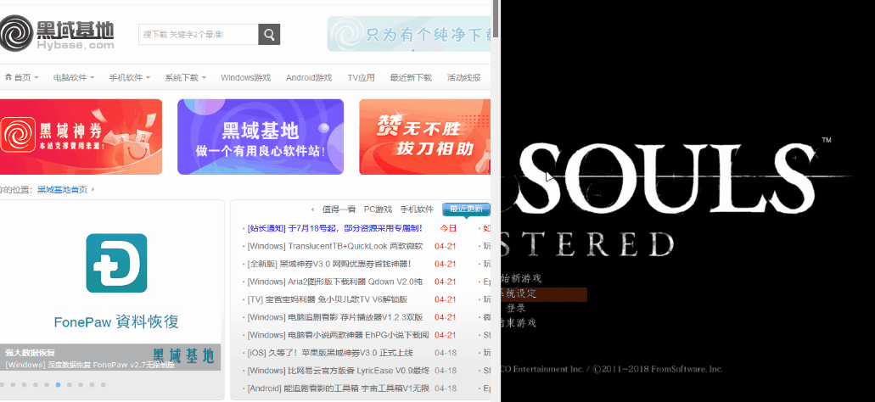This screenshot has width=875, height=402.
Task: Select 结束游戏 in Dark Souls menu
Action: coord(519,323)
